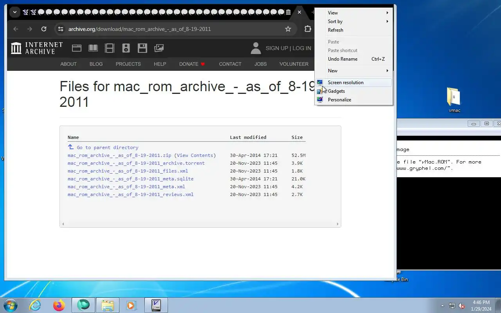Screen dimensions: 501x313
Task: Open the Audio speaker icon
Action: click(x=126, y=48)
